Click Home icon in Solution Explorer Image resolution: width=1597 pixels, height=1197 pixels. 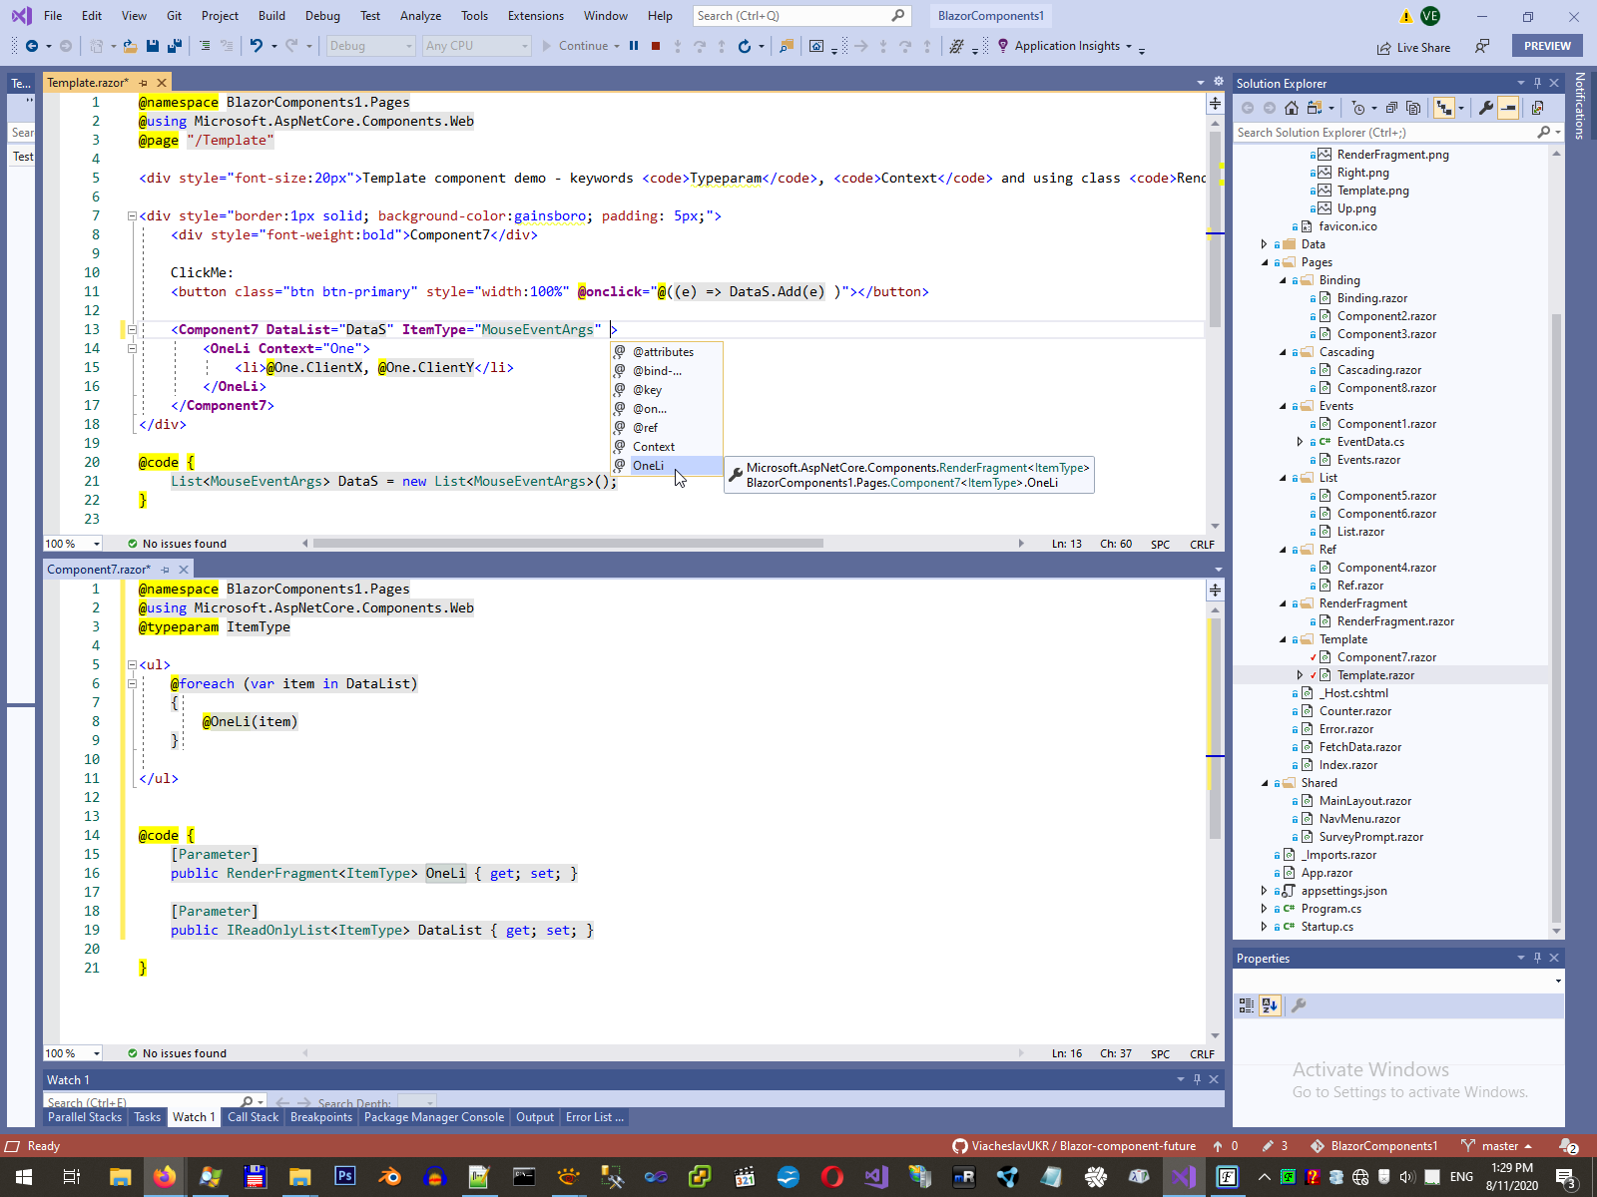(x=1292, y=108)
